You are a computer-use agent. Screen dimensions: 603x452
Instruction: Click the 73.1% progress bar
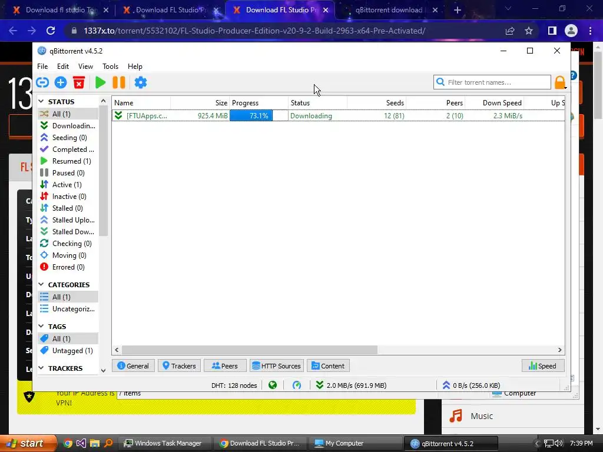click(x=259, y=116)
